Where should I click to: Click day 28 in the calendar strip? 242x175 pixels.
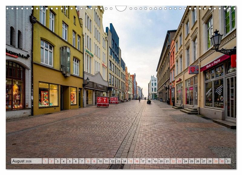(209, 161)
